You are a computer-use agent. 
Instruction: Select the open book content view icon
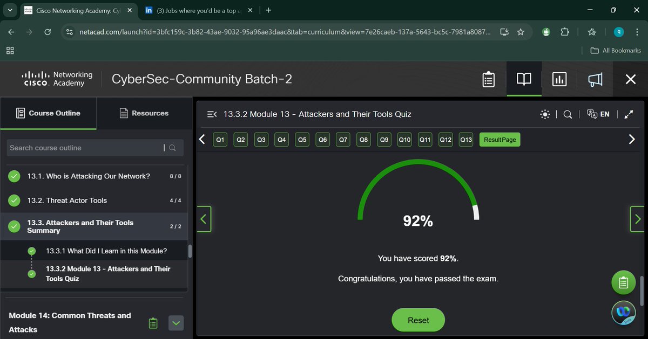coord(523,79)
